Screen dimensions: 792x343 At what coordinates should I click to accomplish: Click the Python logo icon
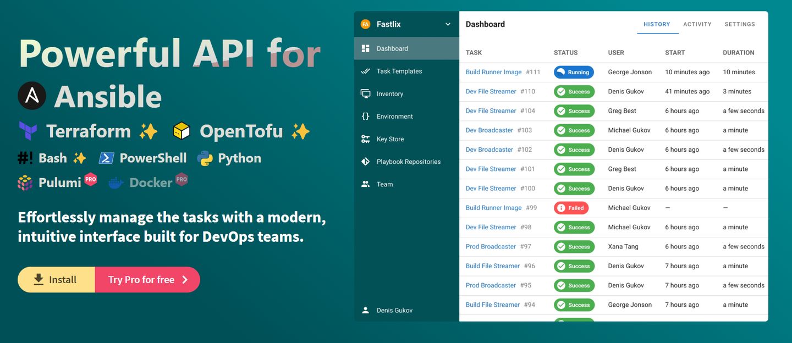[205, 158]
